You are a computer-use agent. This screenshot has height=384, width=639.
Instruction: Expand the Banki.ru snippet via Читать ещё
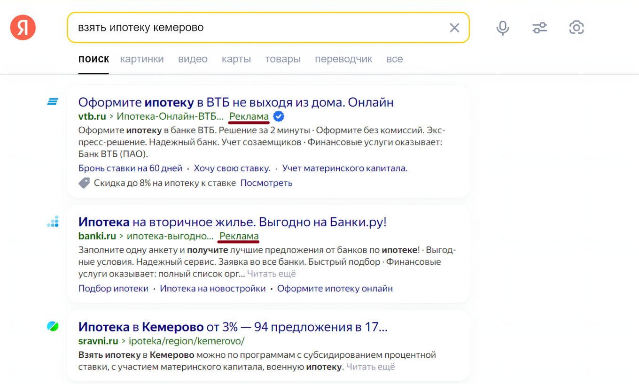272,273
